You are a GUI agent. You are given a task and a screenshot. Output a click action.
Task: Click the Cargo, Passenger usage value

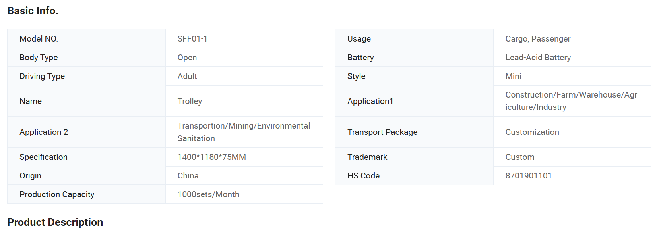[x=538, y=39]
